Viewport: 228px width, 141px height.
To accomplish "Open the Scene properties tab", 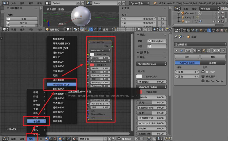I will pos(193,30).
